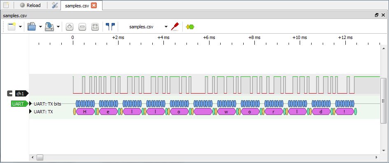Click the ch1 channel label
Screen dimensions: 389x163
pos(21,94)
